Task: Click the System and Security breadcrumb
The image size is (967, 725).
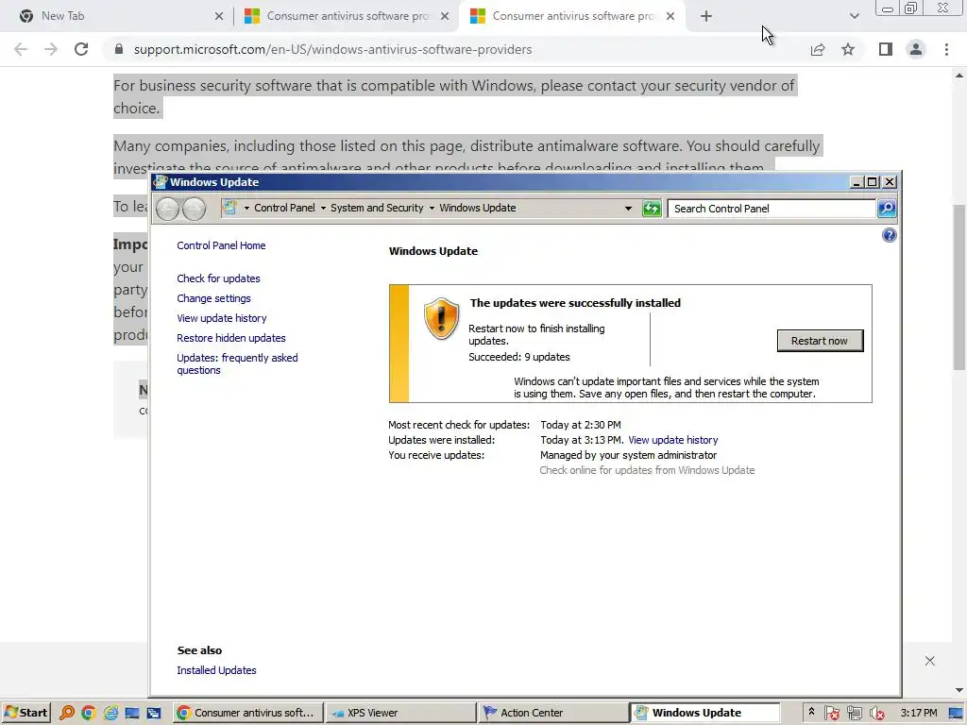Action: (x=377, y=209)
